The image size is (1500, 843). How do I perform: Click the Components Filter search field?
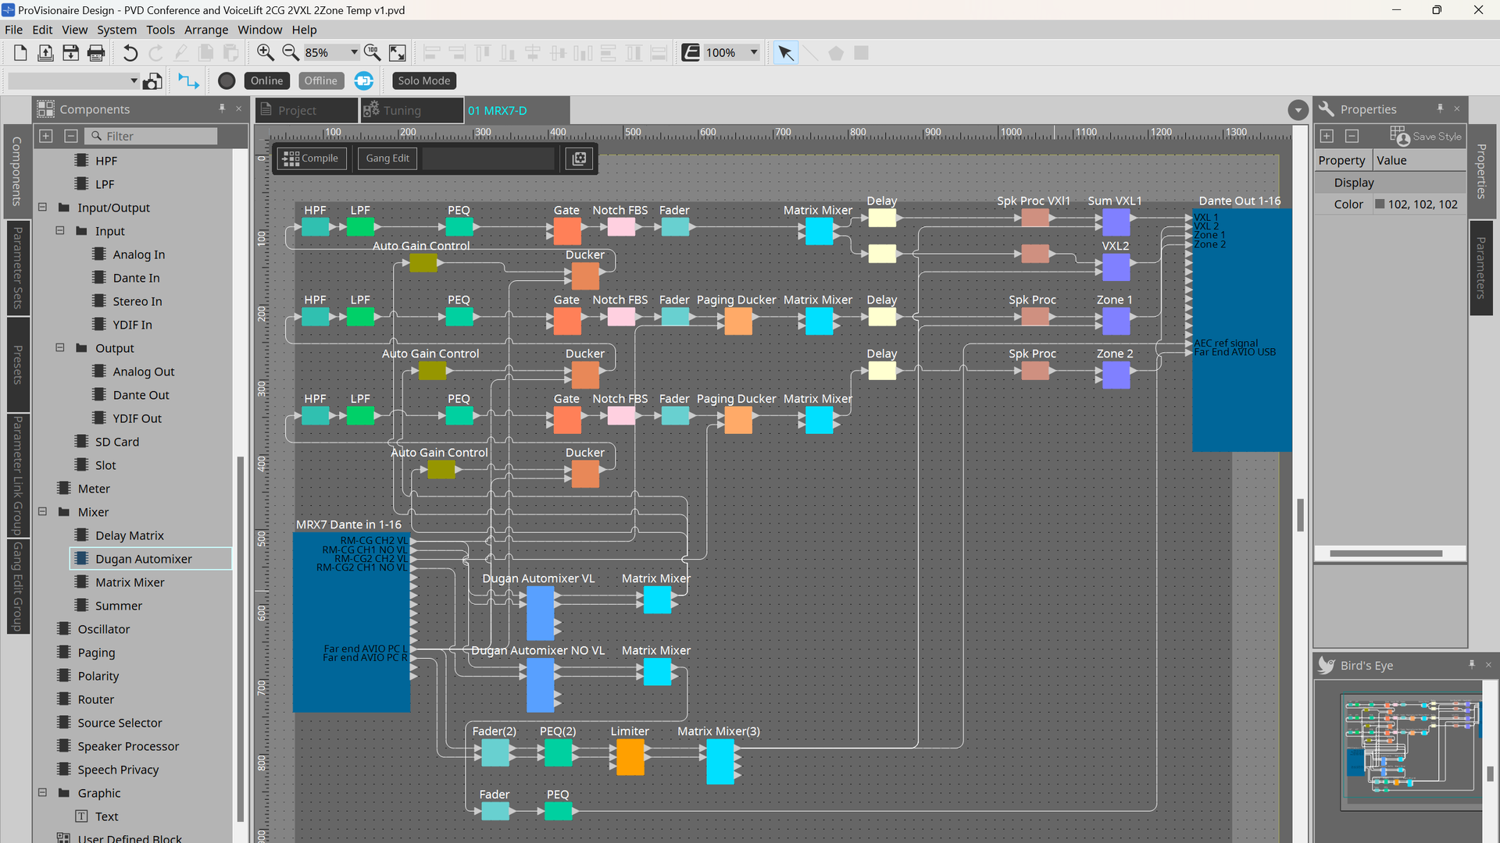[x=151, y=136]
